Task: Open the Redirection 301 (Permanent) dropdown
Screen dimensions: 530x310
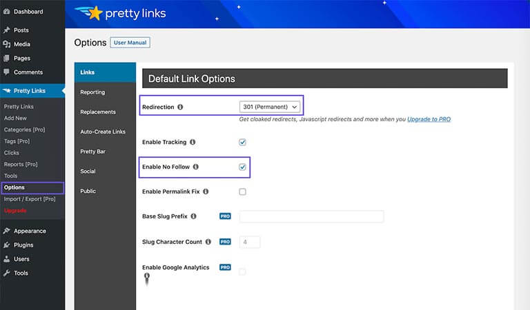Action: (x=269, y=107)
